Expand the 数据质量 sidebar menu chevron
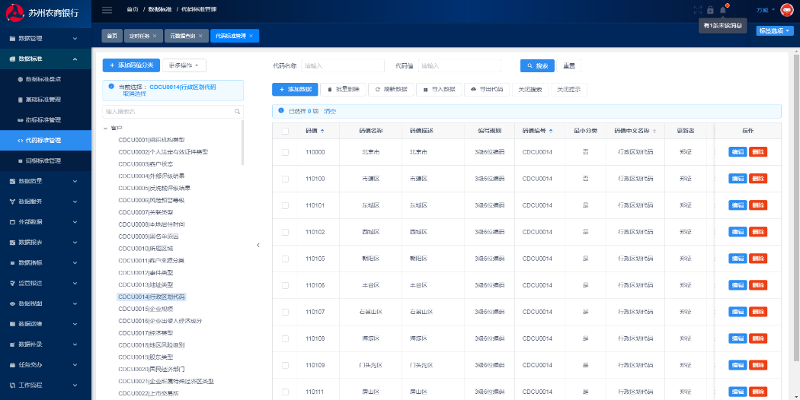Image resolution: width=800 pixels, height=400 pixels. pyautogui.click(x=75, y=181)
